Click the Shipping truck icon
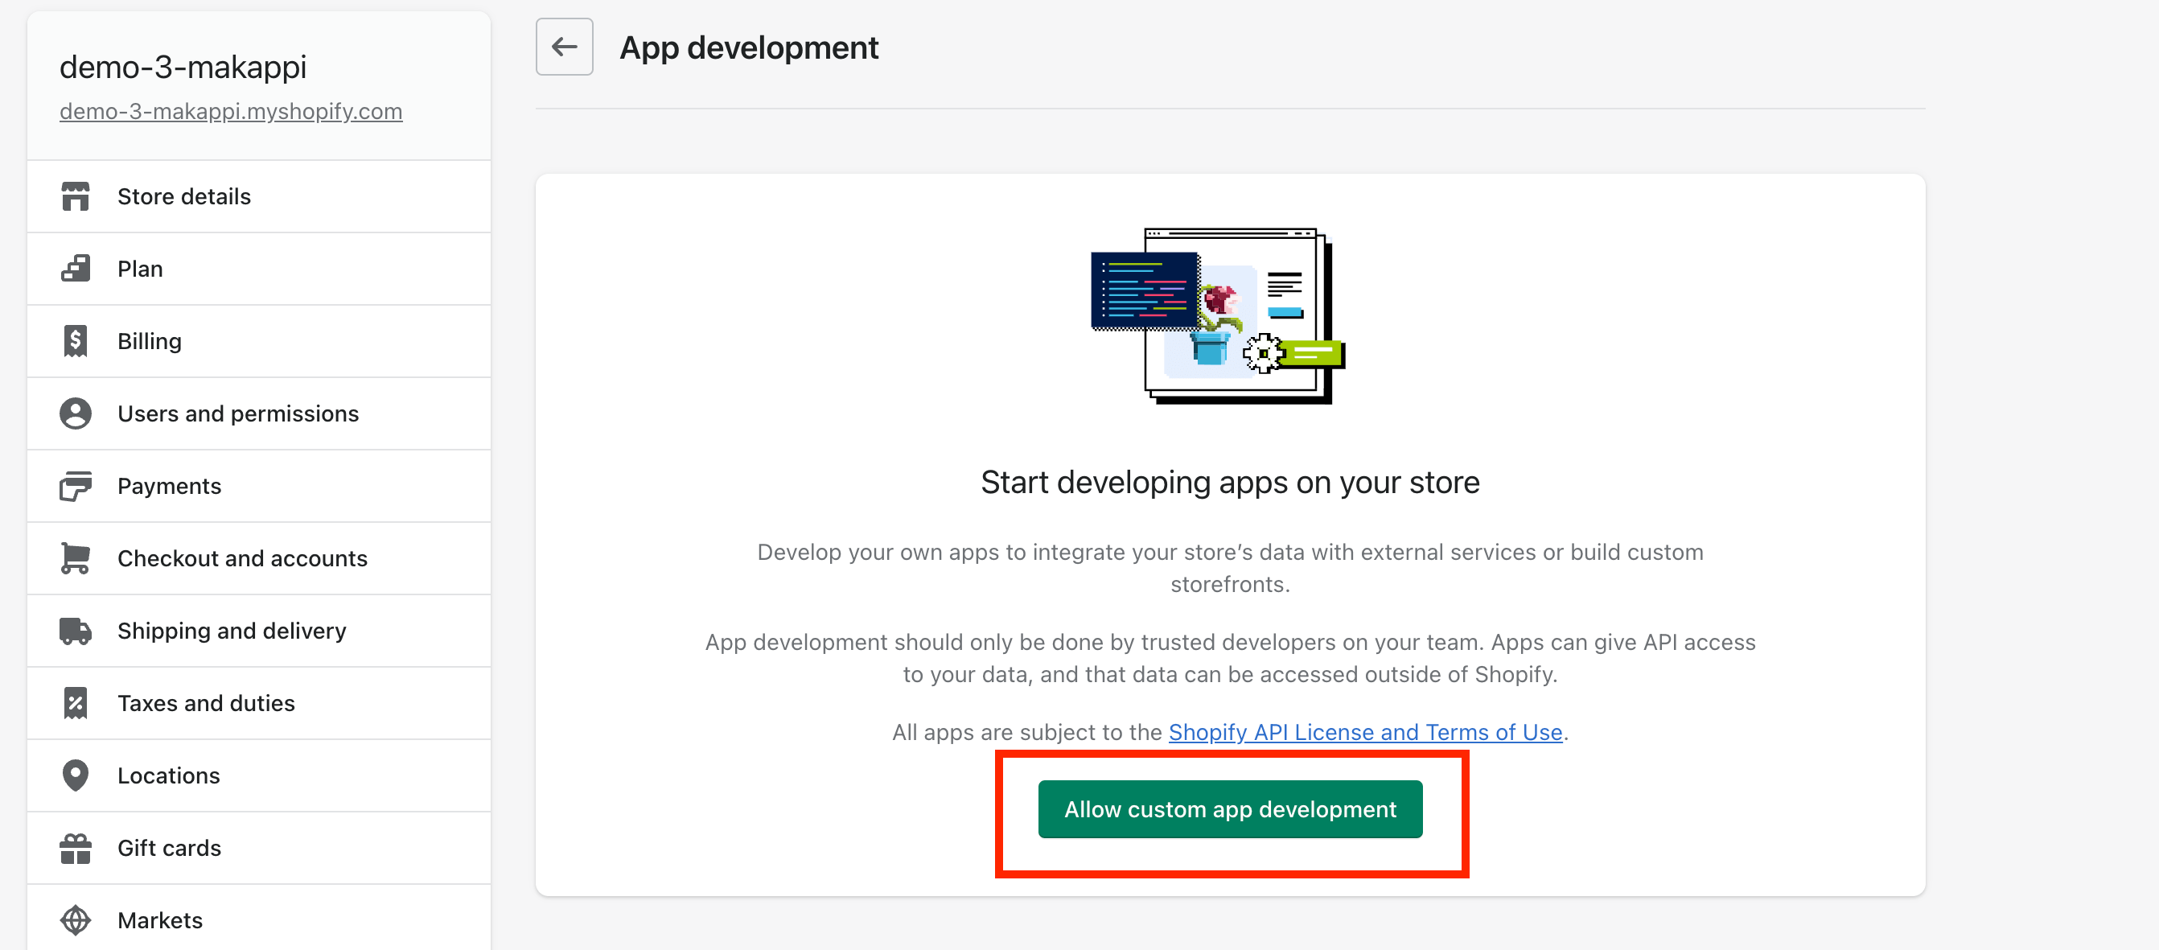The height and width of the screenshot is (950, 2159). (x=76, y=631)
